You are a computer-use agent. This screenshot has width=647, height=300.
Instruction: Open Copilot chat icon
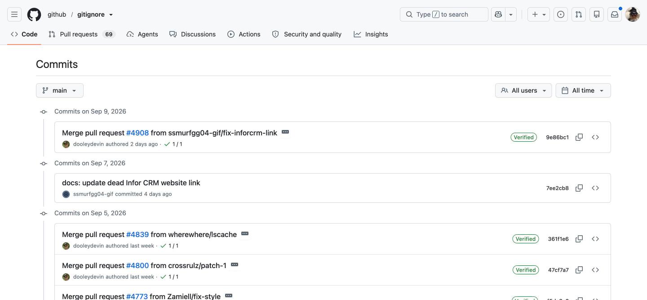498,14
